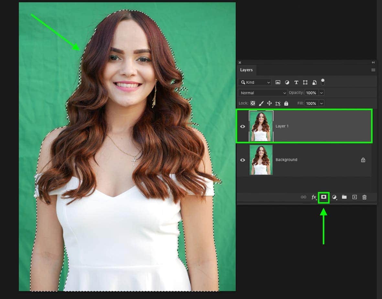Select the Background layer thumbnail
This screenshot has width=382, height=299.
(x=261, y=160)
